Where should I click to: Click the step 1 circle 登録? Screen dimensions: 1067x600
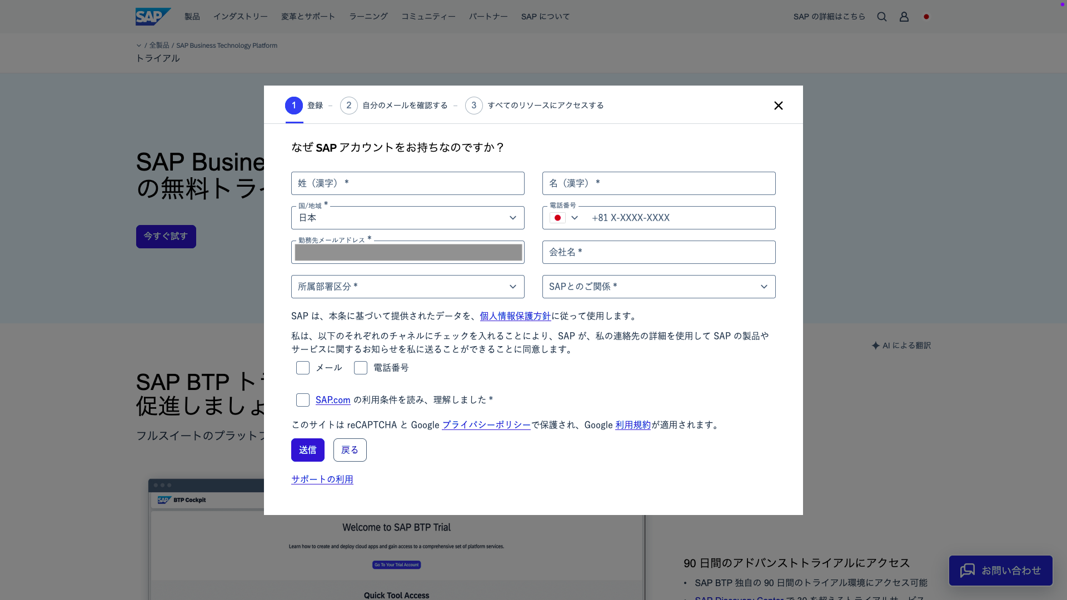294,106
